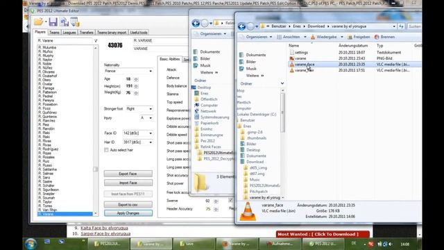This screenshot has height=250, width=444.
Task: Click the Back arrow in the middle Explorer window
Action: (196, 23)
